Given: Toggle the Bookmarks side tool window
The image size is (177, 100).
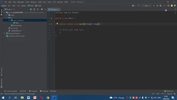Looking at the screenshot, I should (1, 83).
